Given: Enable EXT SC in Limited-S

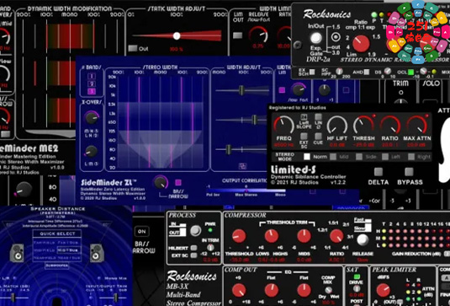Looking at the screenshot, I should (x=304, y=136).
